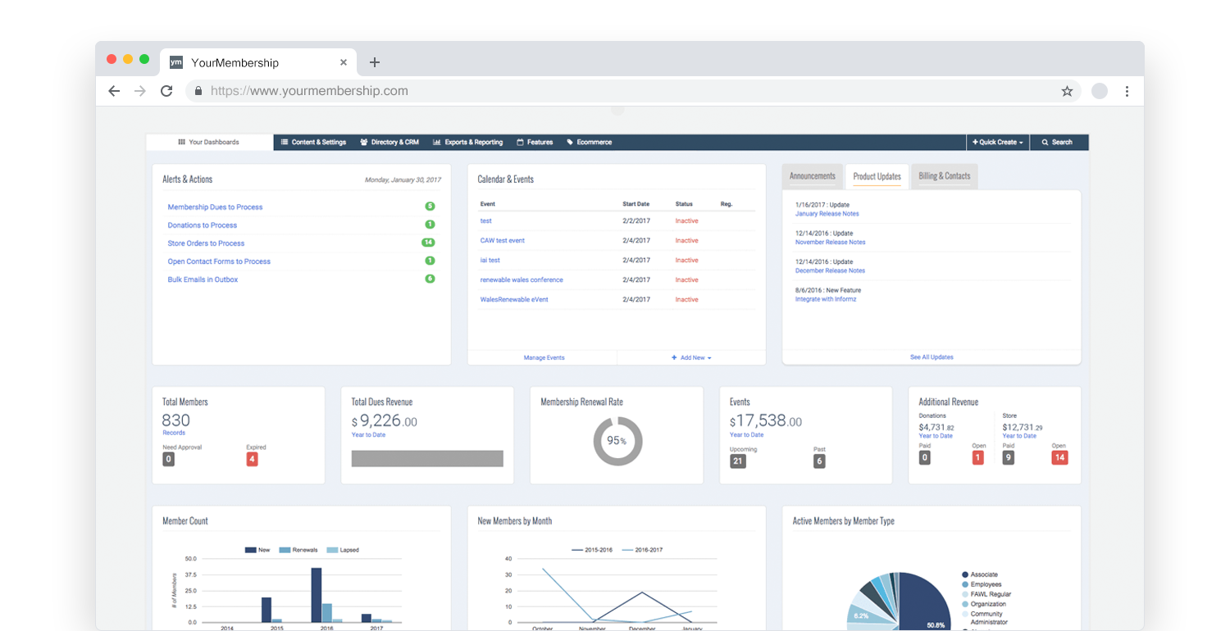
Task: Click the red Store Open 14 badge
Action: [1060, 458]
